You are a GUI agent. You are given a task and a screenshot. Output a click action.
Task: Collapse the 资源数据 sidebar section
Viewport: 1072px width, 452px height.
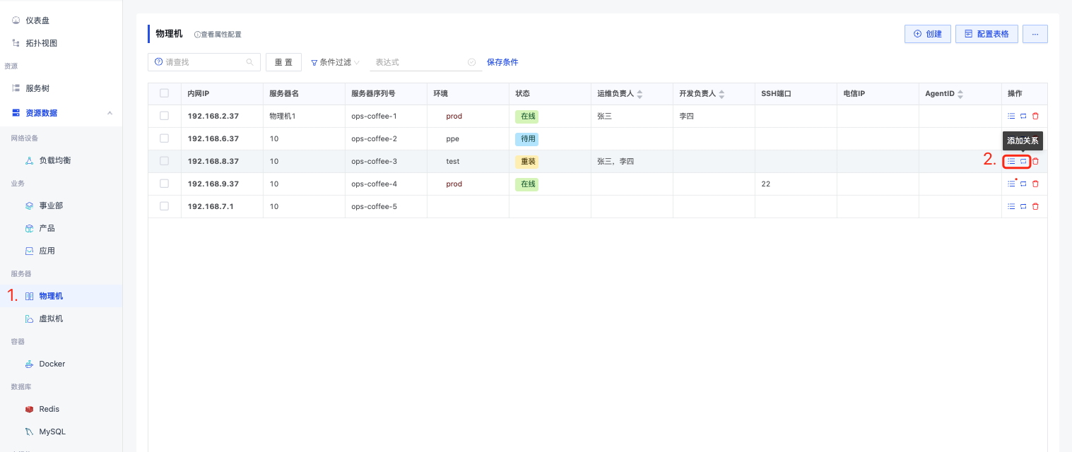pyautogui.click(x=110, y=113)
